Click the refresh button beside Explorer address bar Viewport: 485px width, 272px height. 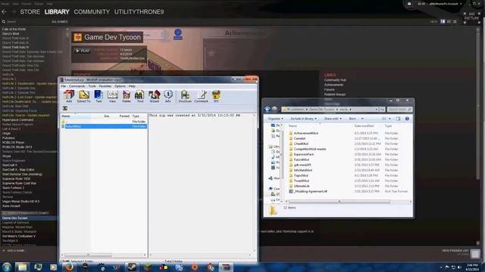point(382,109)
